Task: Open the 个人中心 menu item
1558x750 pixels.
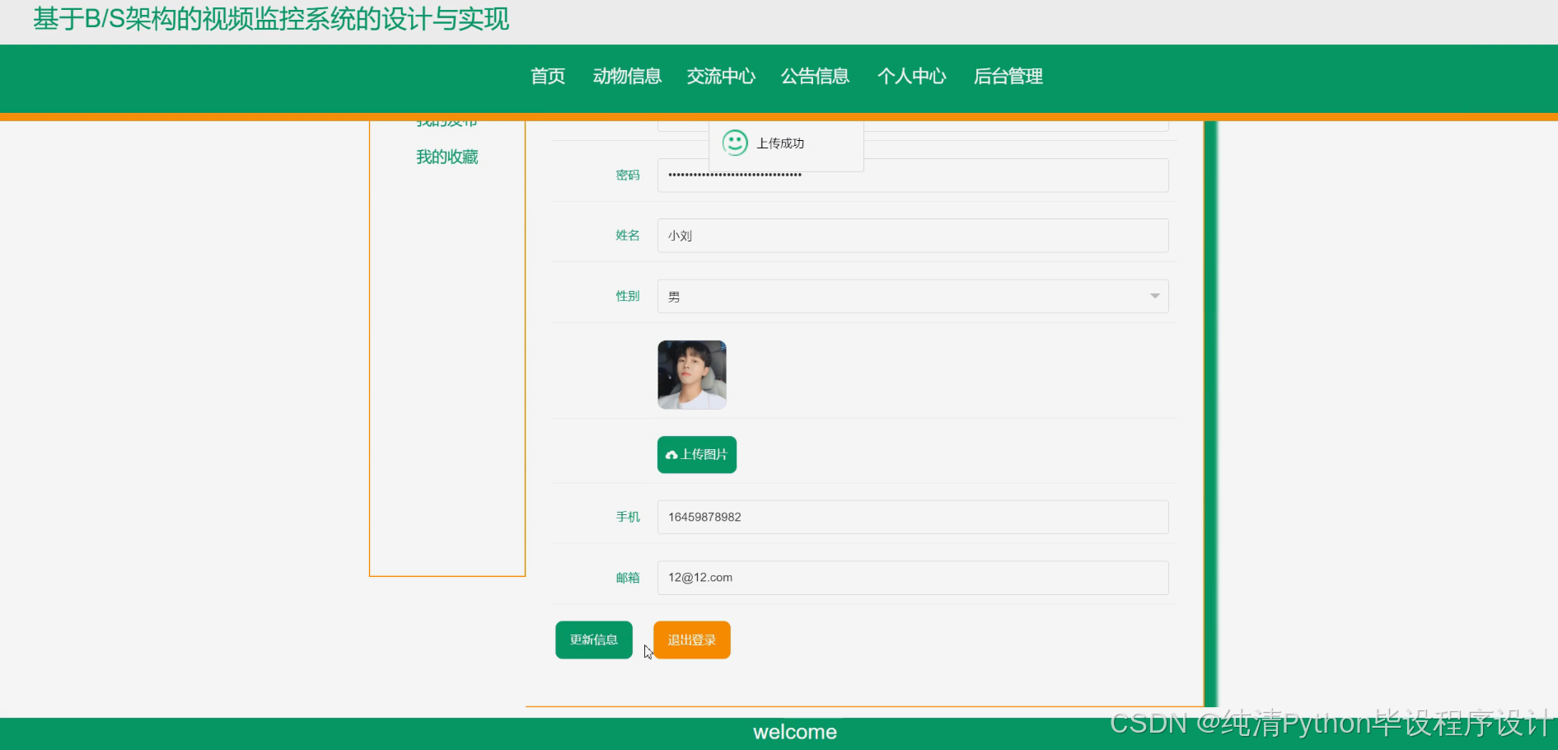Action: point(911,76)
